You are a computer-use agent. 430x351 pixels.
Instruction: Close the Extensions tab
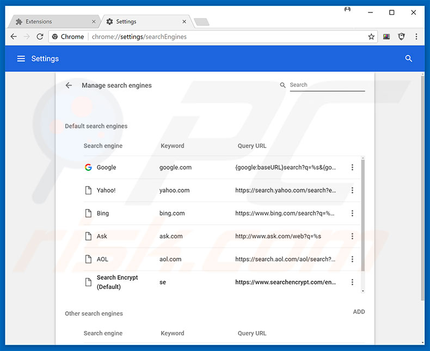[x=94, y=22]
